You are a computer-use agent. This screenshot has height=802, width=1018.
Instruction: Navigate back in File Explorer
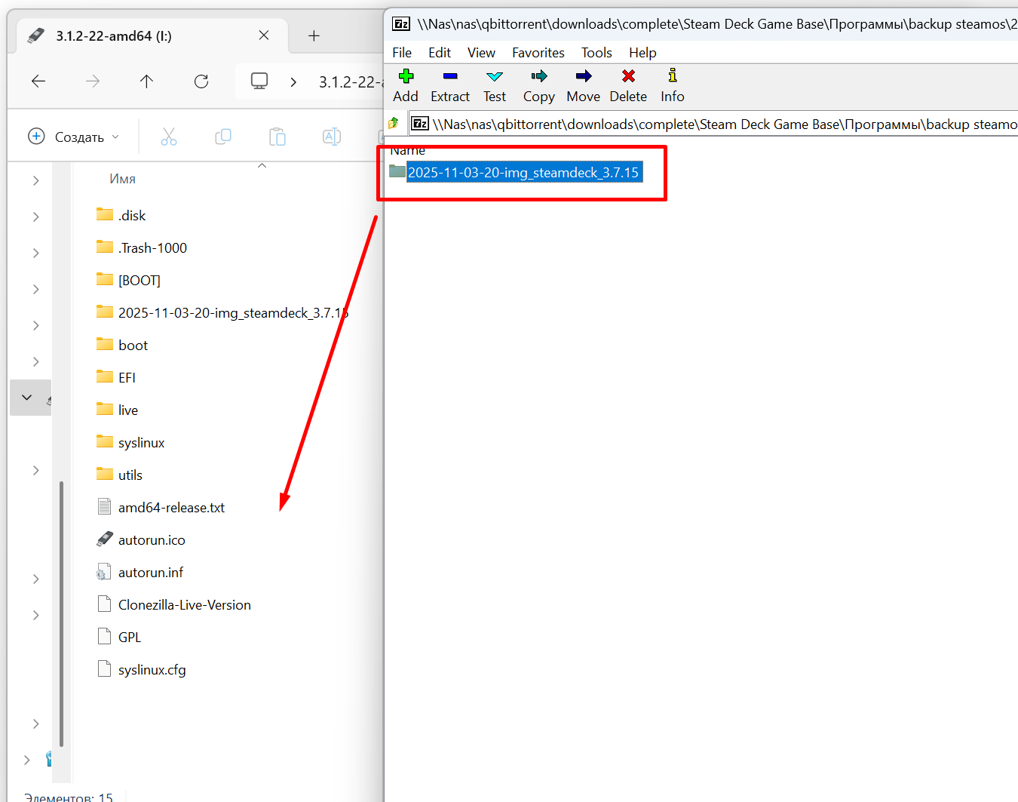(38, 81)
